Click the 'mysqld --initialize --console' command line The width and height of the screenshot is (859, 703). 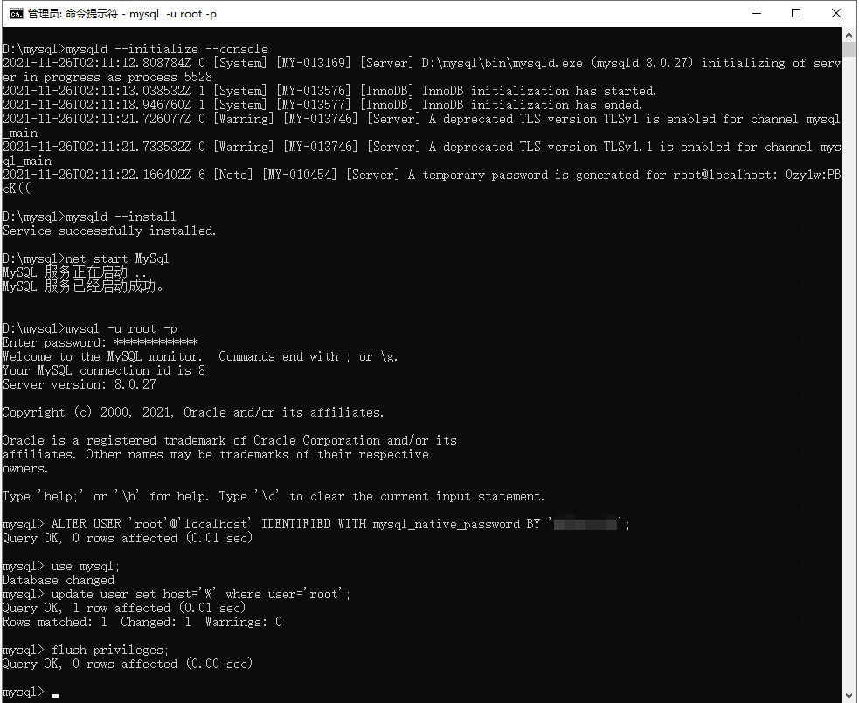click(x=135, y=49)
